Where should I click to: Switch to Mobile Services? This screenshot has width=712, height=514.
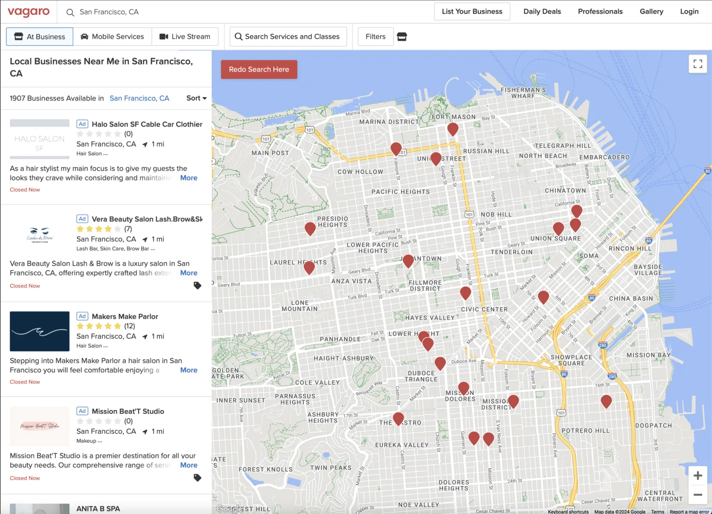pyautogui.click(x=112, y=37)
